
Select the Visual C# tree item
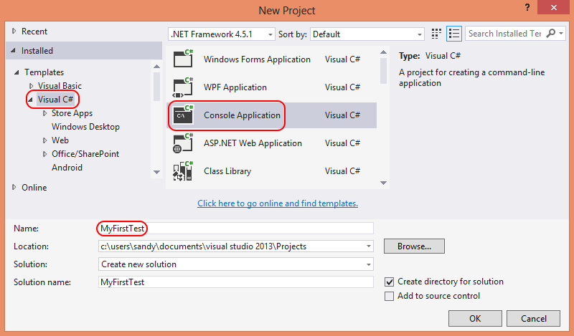pyautogui.click(x=55, y=100)
